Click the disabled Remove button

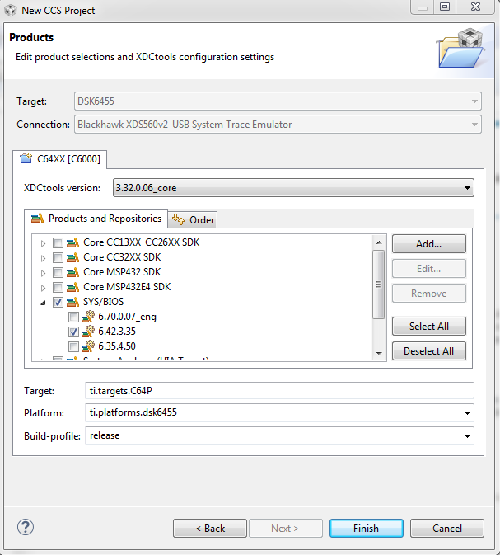pos(429,294)
